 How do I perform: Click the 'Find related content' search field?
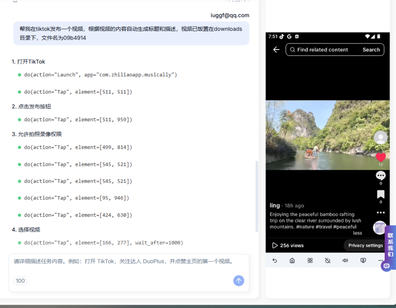322,50
